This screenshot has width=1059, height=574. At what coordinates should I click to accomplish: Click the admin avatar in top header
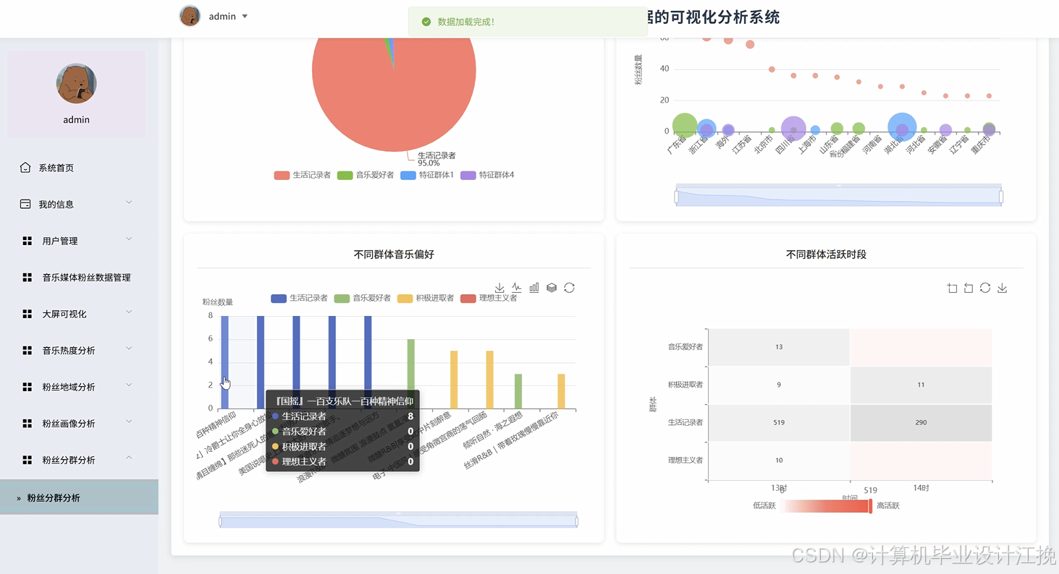click(x=190, y=16)
